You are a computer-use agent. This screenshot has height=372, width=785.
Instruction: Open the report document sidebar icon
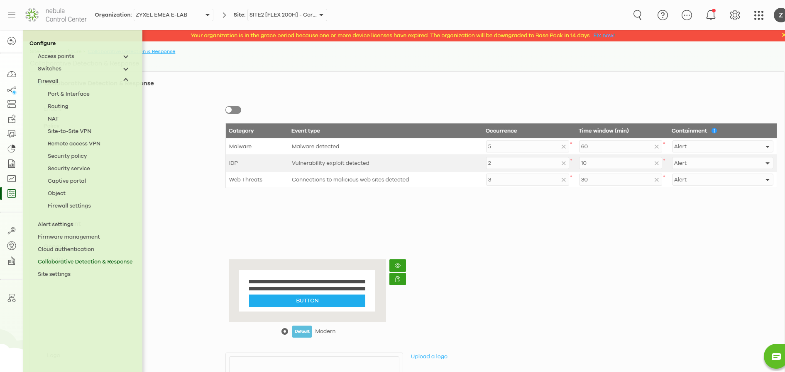tap(12, 164)
